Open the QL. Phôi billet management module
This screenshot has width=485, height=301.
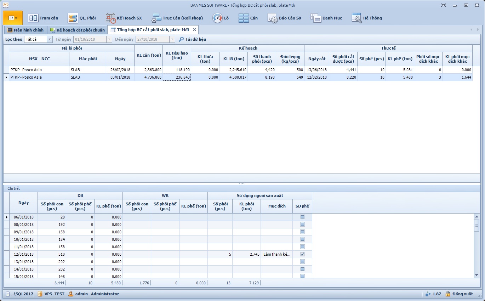(82, 18)
